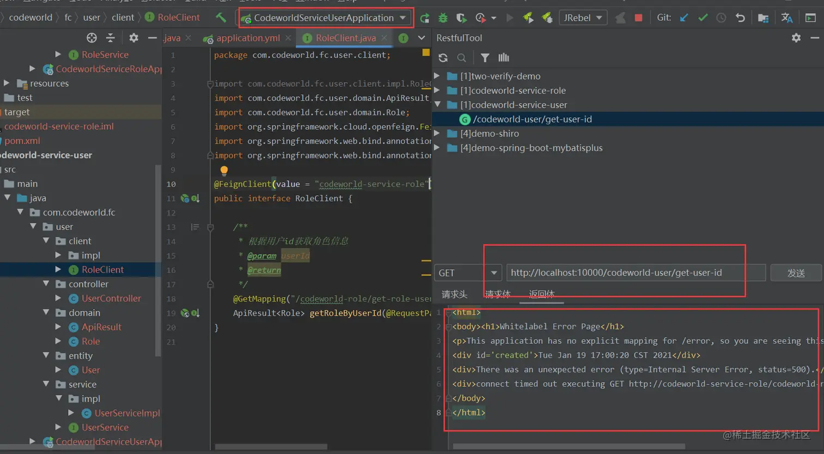
Task: Expand the [1]two-verify-demo node
Action: [x=437, y=76]
